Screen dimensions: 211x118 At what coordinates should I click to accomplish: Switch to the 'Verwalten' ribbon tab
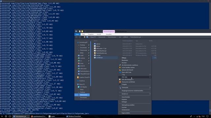109,34
